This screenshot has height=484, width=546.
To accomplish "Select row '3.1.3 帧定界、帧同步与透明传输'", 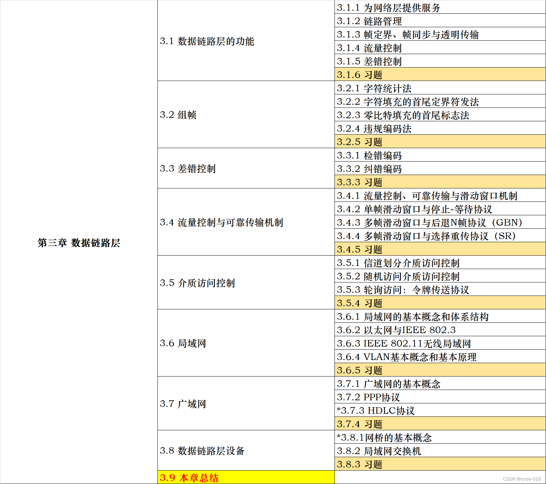I will pyautogui.click(x=440, y=34).
